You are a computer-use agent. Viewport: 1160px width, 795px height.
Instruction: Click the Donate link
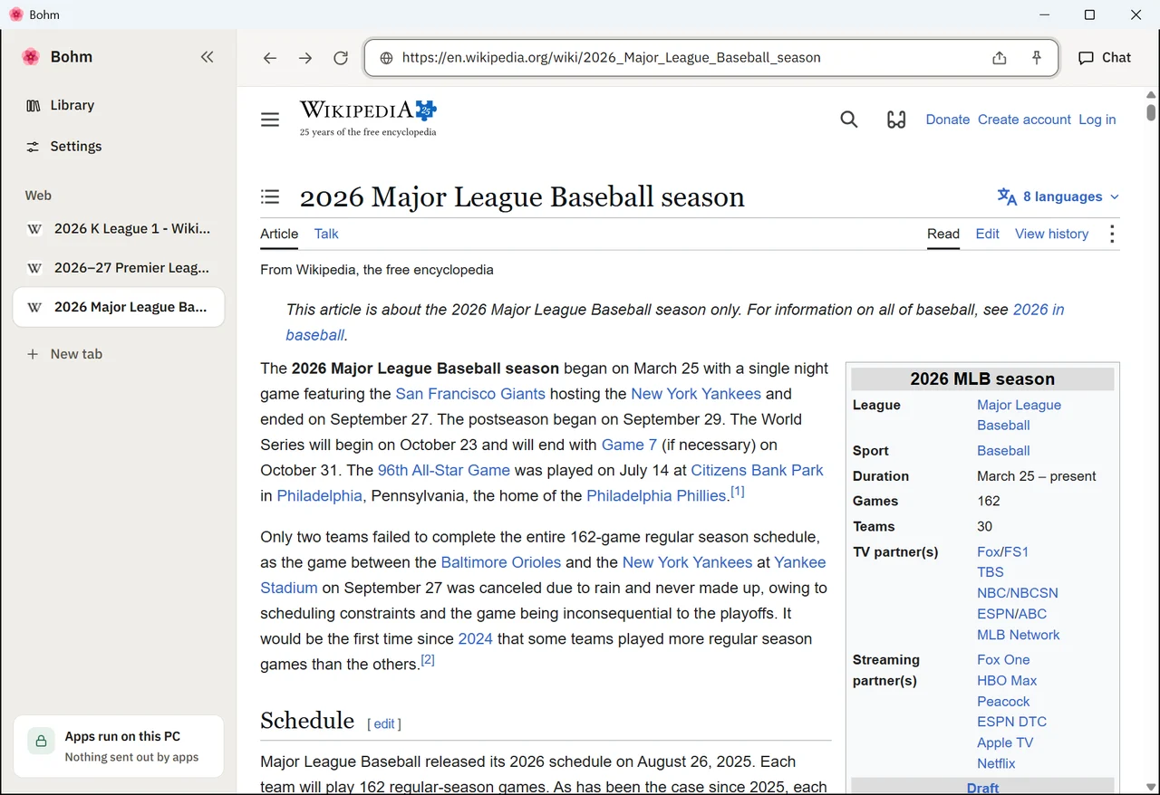pos(948,120)
